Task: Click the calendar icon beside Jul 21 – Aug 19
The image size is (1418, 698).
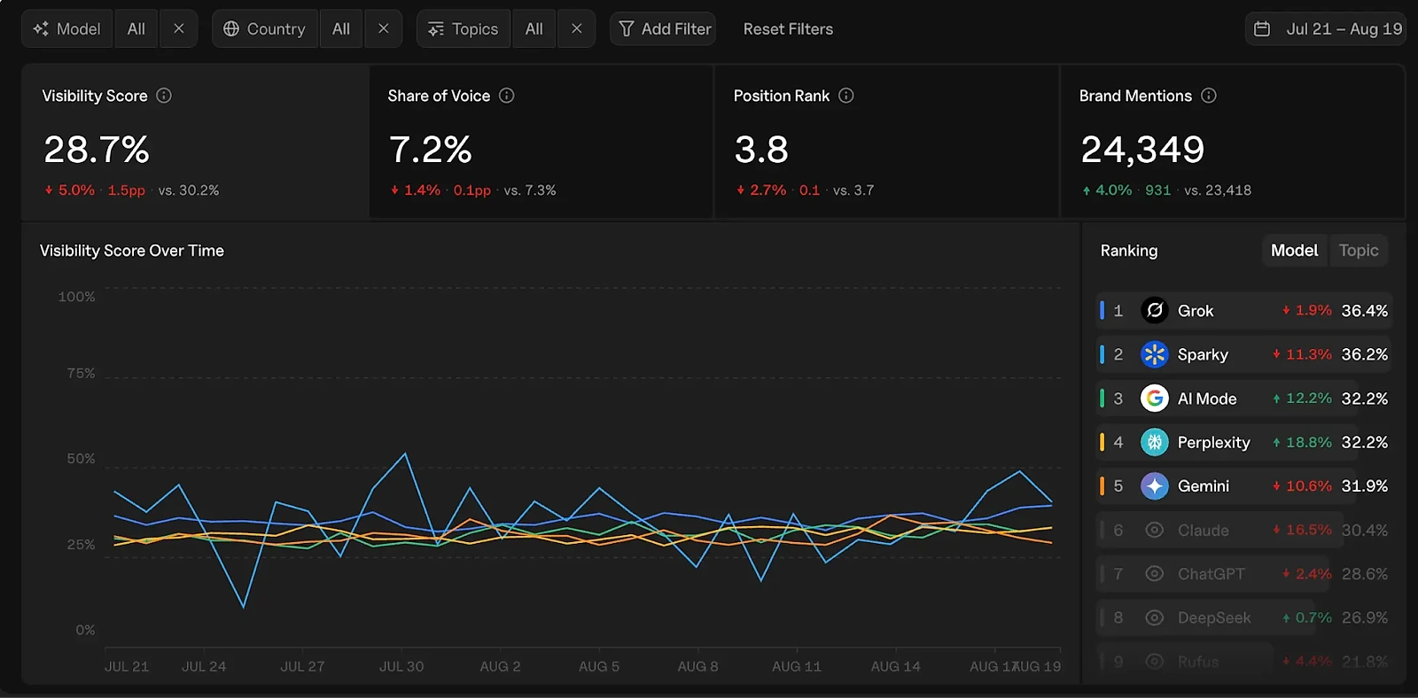Action: tap(1262, 29)
